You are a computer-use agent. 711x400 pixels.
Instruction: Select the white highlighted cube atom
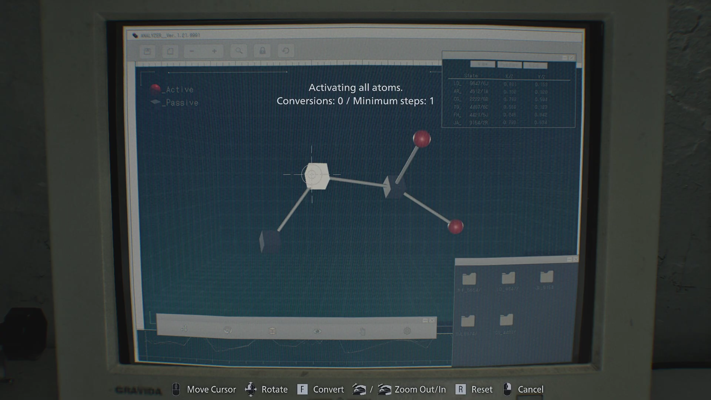click(317, 176)
